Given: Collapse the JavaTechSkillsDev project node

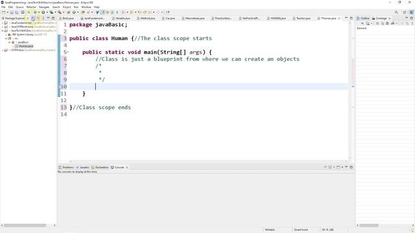Looking at the screenshot, I should click(x=3, y=30).
